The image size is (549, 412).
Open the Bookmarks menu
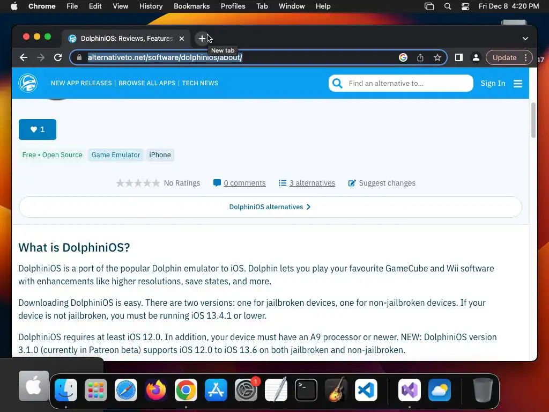[x=191, y=6]
